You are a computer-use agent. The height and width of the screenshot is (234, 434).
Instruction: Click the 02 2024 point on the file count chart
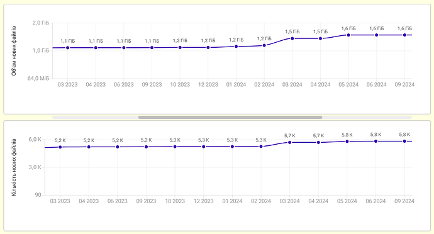click(261, 147)
